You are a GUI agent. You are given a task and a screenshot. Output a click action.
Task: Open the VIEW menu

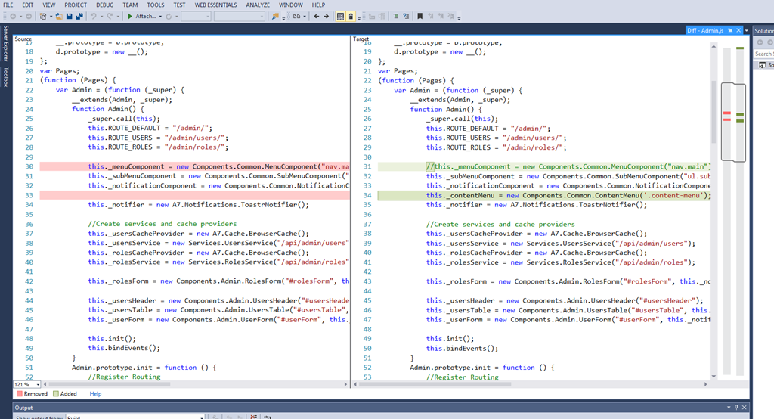pyautogui.click(x=49, y=5)
